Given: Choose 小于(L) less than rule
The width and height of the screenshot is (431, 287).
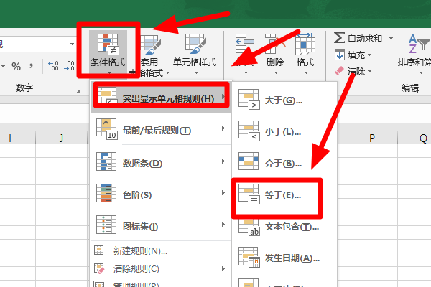Looking at the screenshot, I should tap(284, 132).
